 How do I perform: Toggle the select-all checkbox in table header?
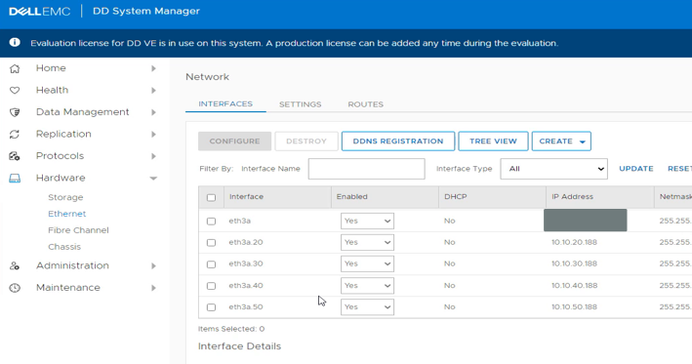coord(212,198)
